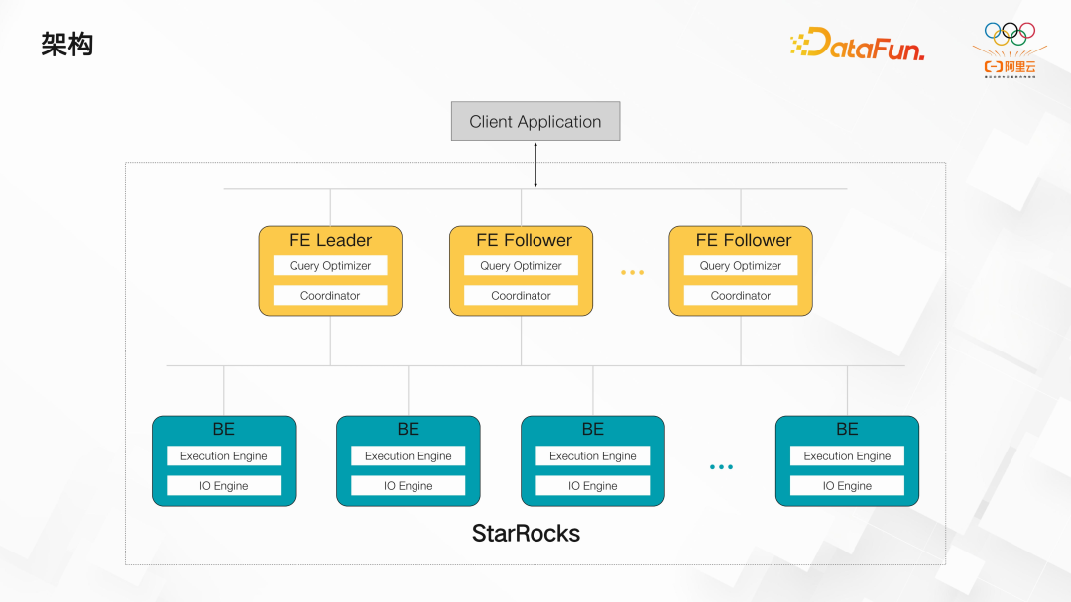The width and height of the screenshot is (1071, 602).
Task: Click the DataFun logo
Action: coord(857,44)
